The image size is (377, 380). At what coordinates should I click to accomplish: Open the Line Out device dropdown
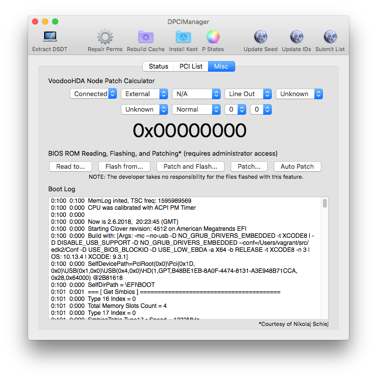pos(248,94)
